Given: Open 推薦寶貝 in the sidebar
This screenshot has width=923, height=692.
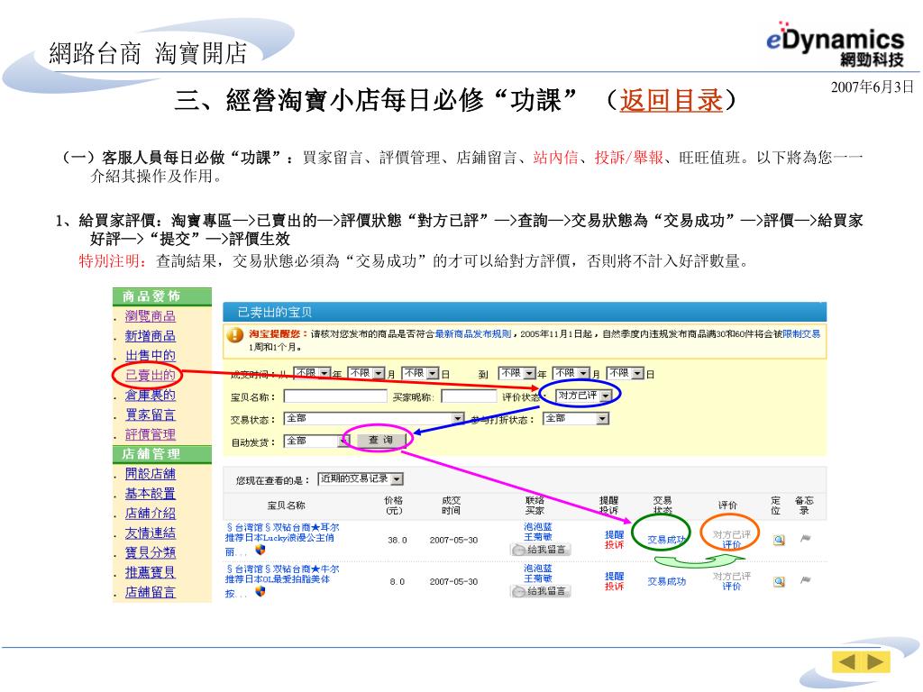Looking at the screenshot, I should [x=151, y=572].
